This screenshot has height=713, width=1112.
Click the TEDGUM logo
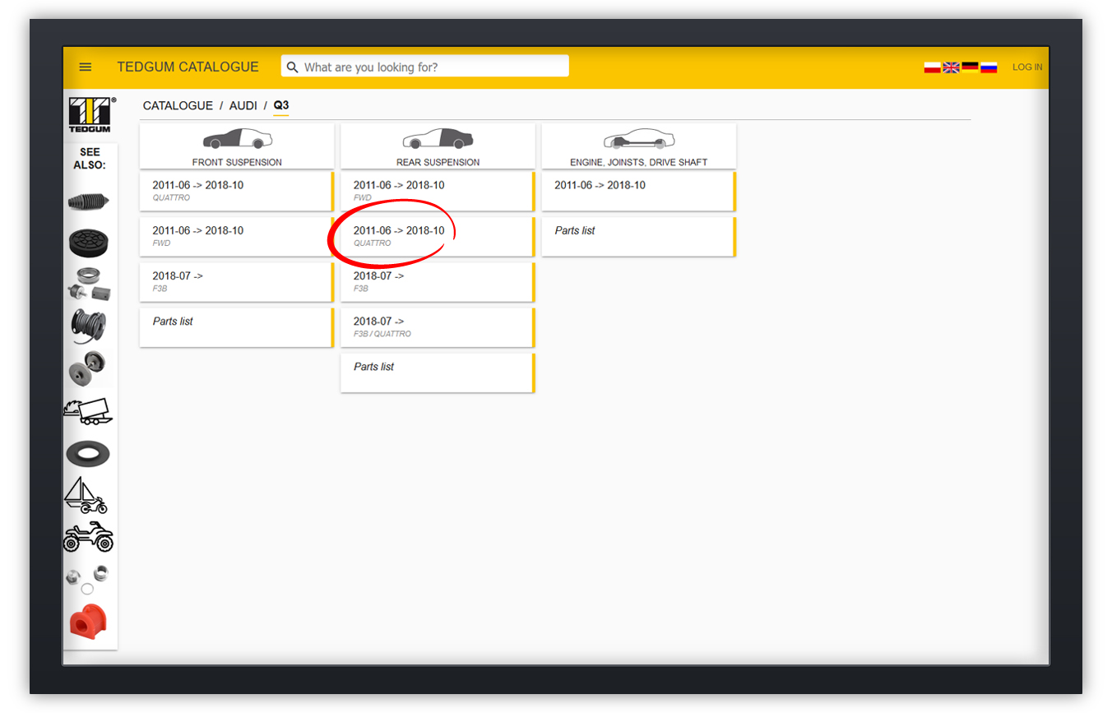click(x=90, y=115)
